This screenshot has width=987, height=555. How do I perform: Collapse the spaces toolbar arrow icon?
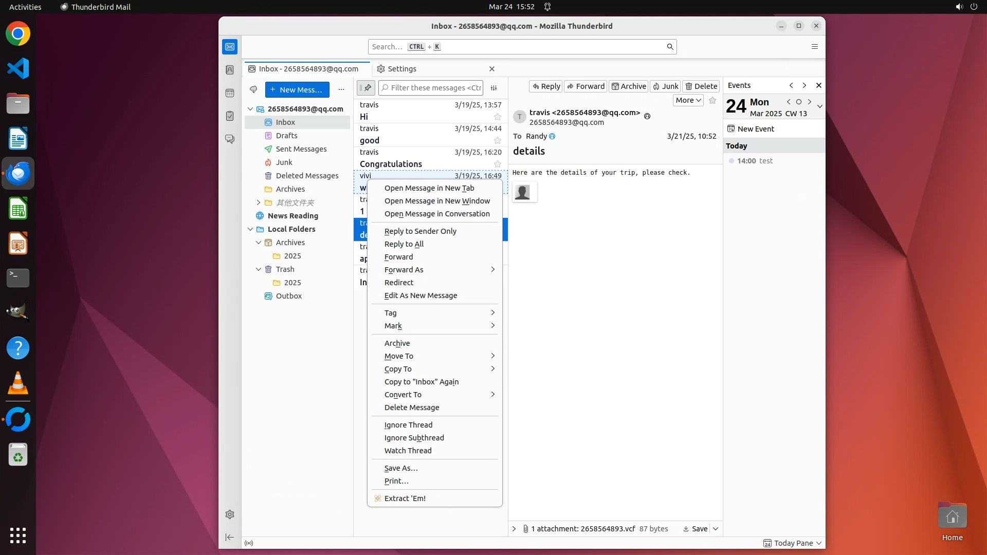tap(230, 538)
